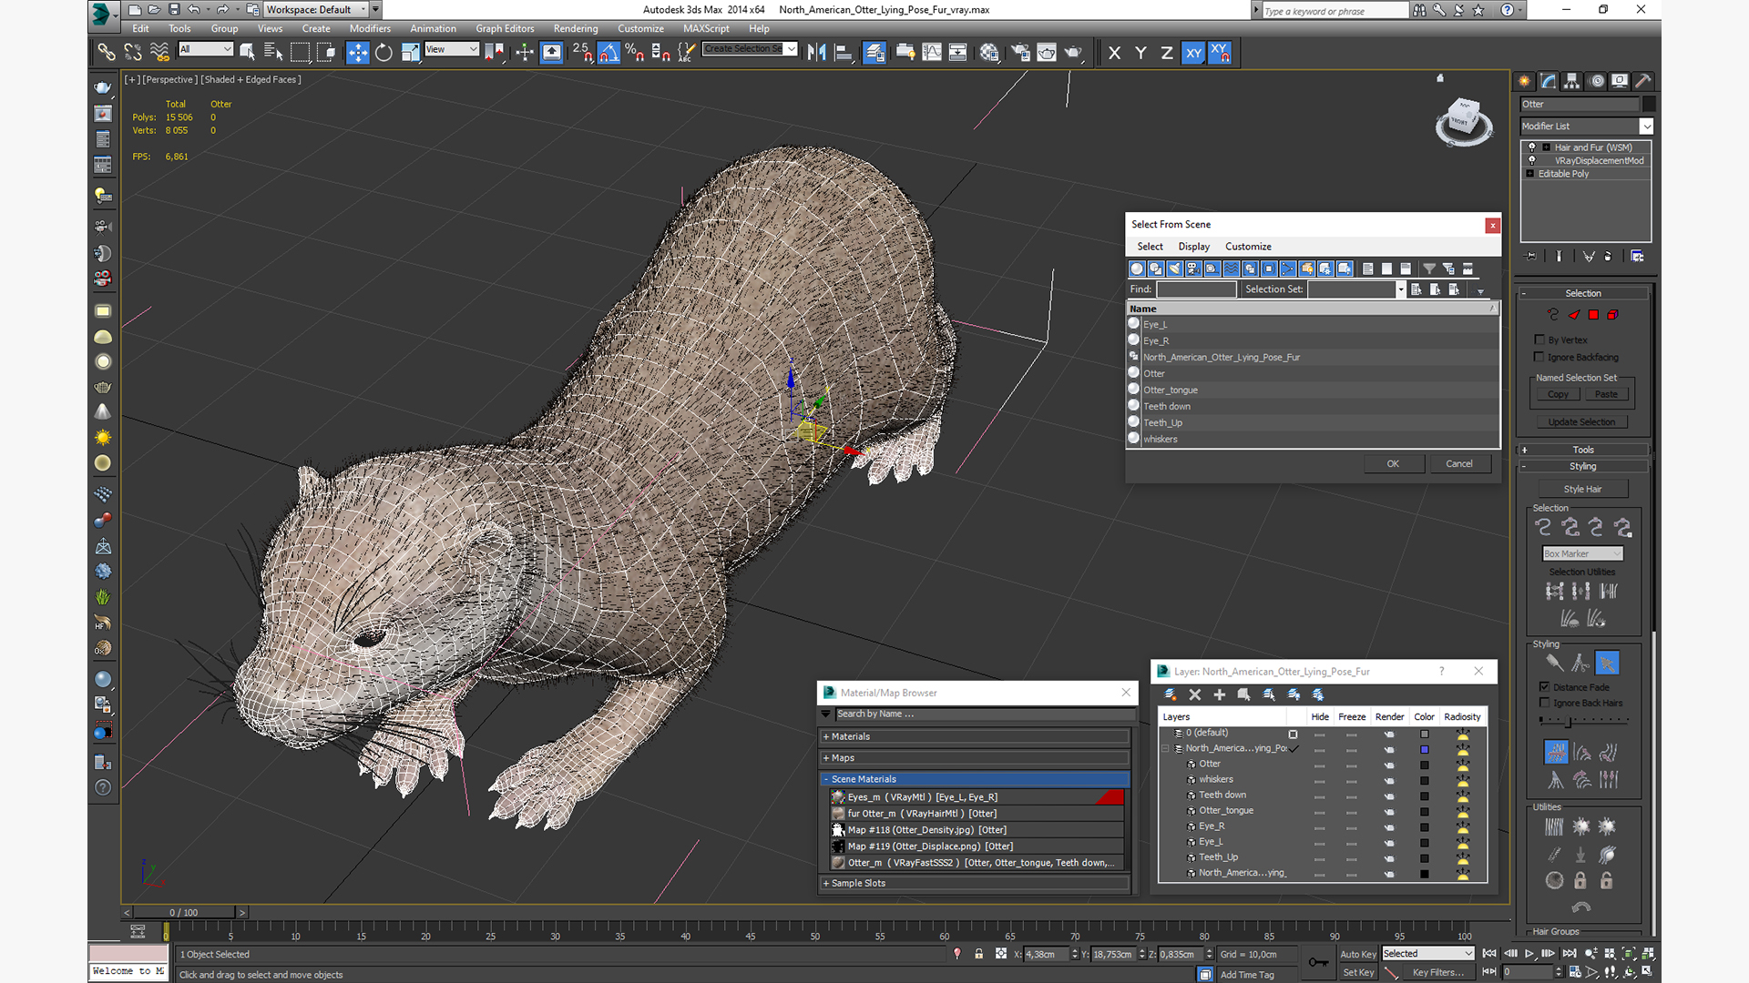Click Cancel in Select From Scene
This screenshot has height=983, width=1749.
point(1459,463)
